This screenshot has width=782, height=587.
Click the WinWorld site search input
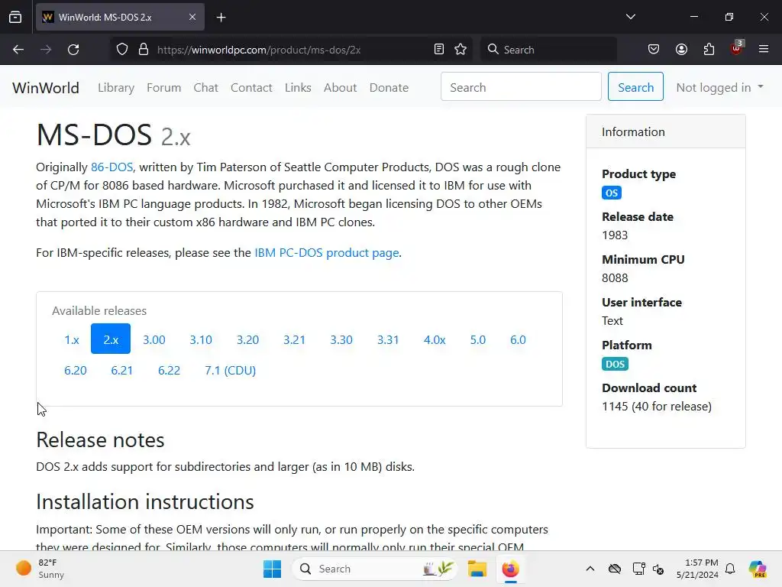pos(521,87)
